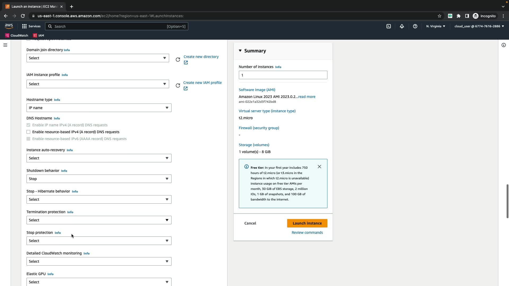The image size is (509, 286).
Task: Open the Shutdown behavior dropdown
Action: 99,179
